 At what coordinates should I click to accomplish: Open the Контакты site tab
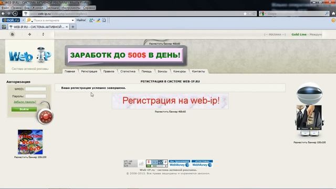(198, 71)
